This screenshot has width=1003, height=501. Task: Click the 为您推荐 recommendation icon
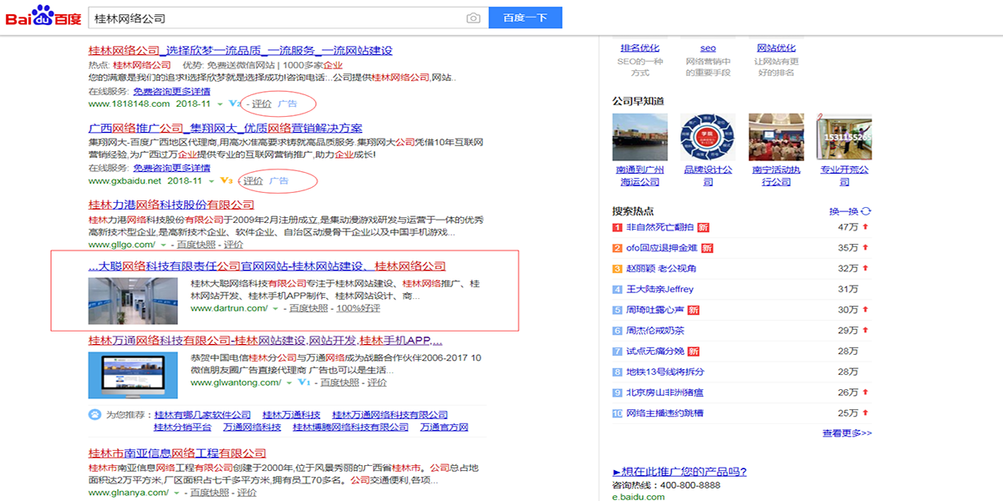point(94,415)
